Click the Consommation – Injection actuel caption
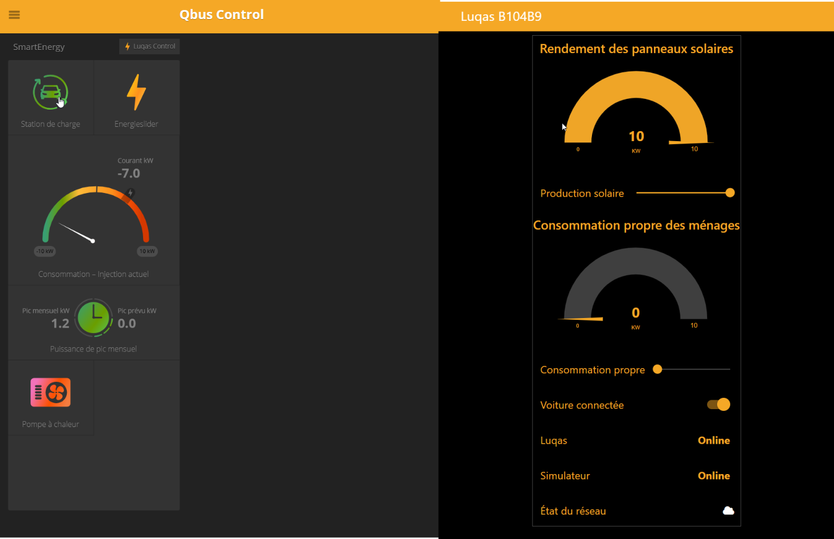834x539 pixels. 94,274
